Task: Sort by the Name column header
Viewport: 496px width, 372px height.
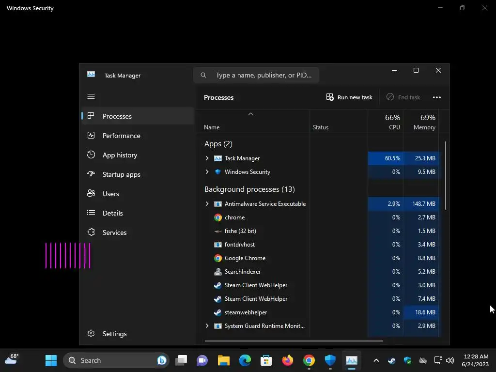Action: point(212,127)
